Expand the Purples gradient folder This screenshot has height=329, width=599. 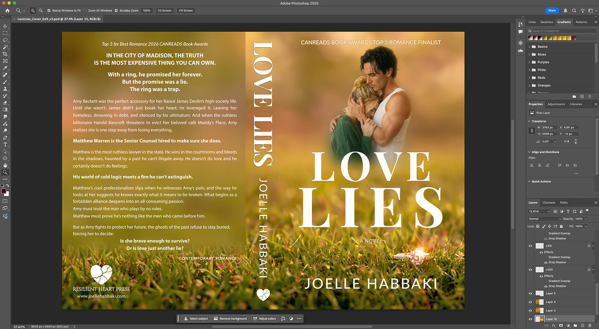(530, 62)
